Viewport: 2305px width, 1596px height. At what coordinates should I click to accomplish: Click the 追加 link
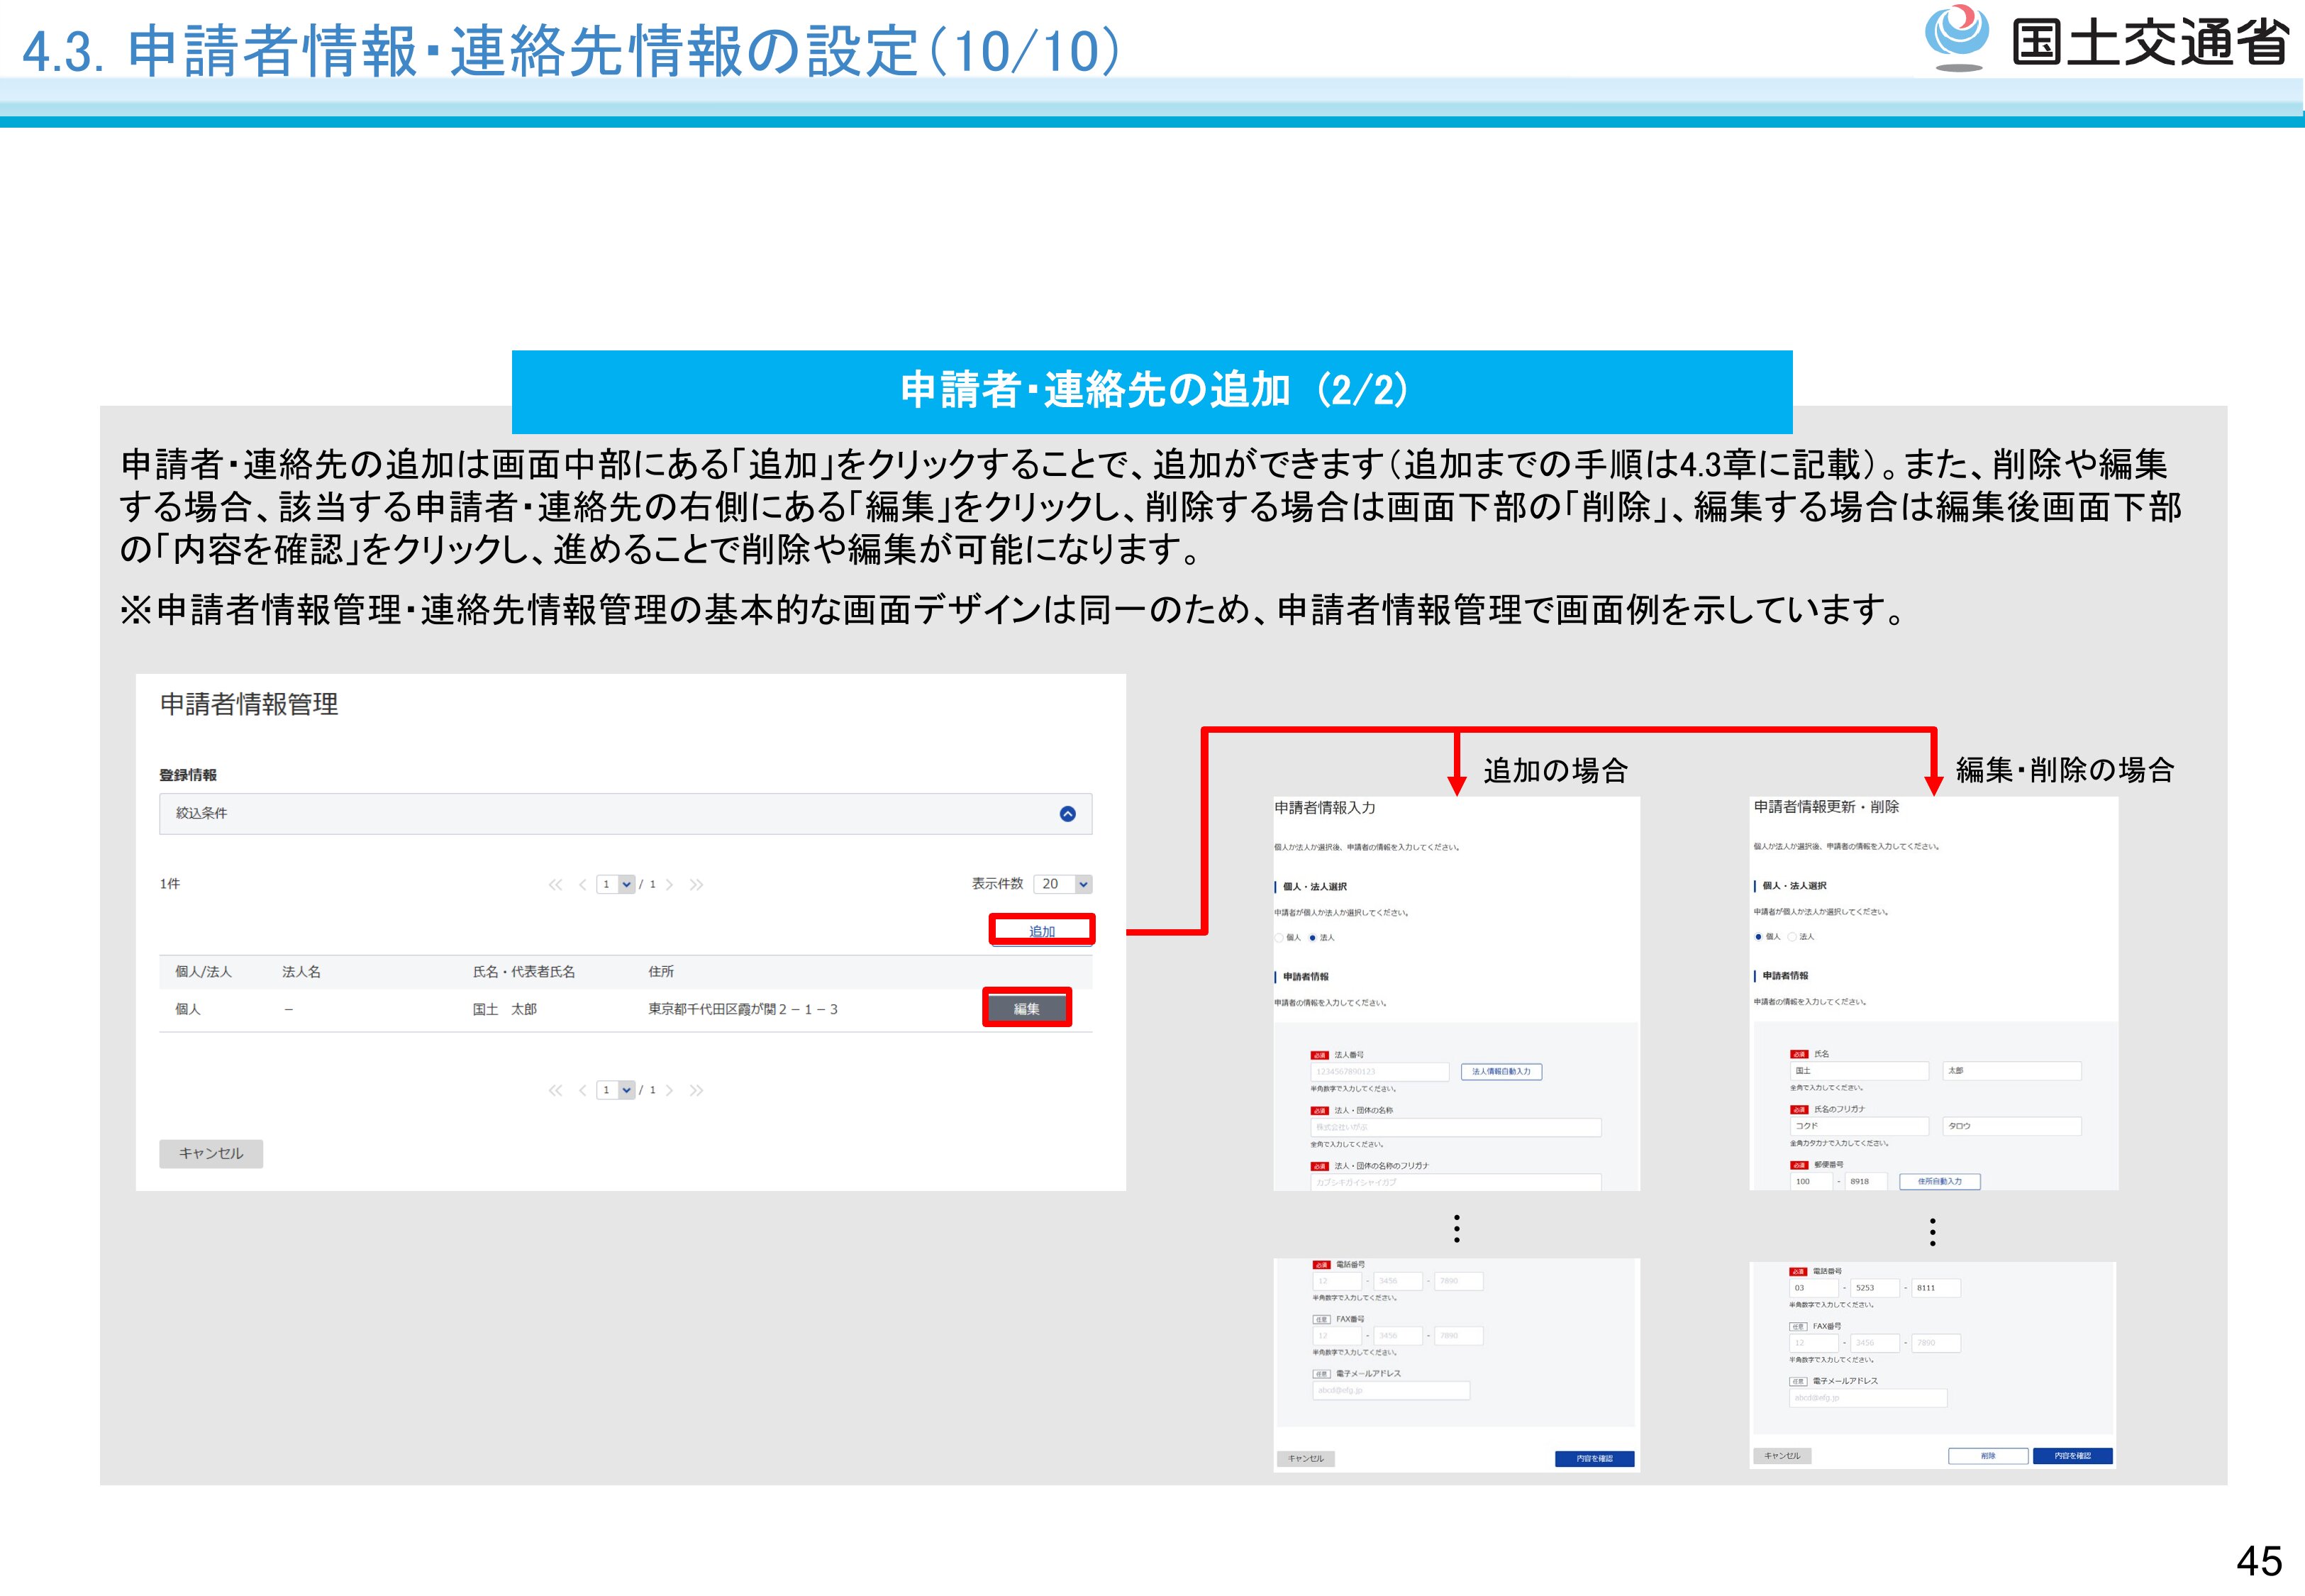click(1042, 931)
